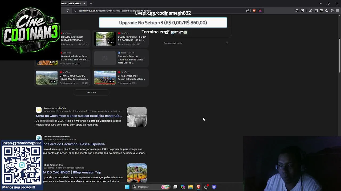Image resolution: width=341 pixels, height=191 pixels.
Task: Click the Aventuras na História favicon
Action: coord(39,110)
